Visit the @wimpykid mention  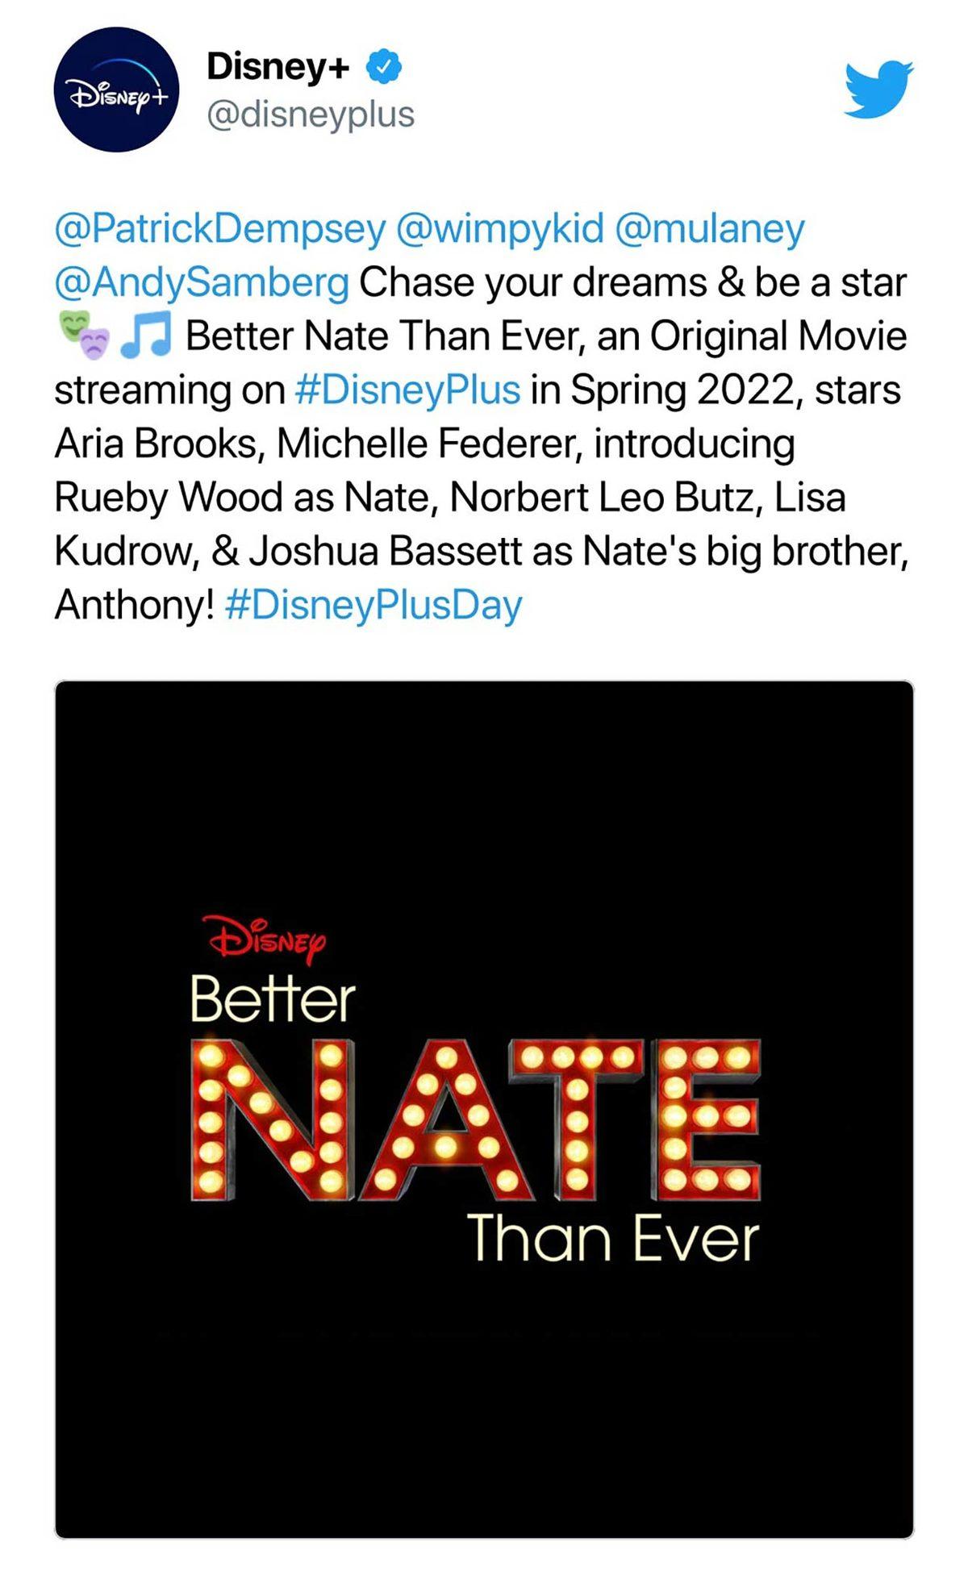click(500, 229)
